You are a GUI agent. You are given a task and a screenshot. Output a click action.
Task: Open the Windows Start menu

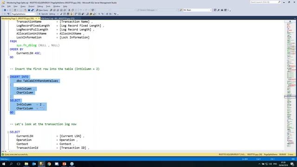(4, 164)
